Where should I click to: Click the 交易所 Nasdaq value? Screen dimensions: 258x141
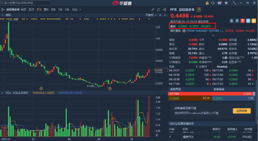(222, 67)
